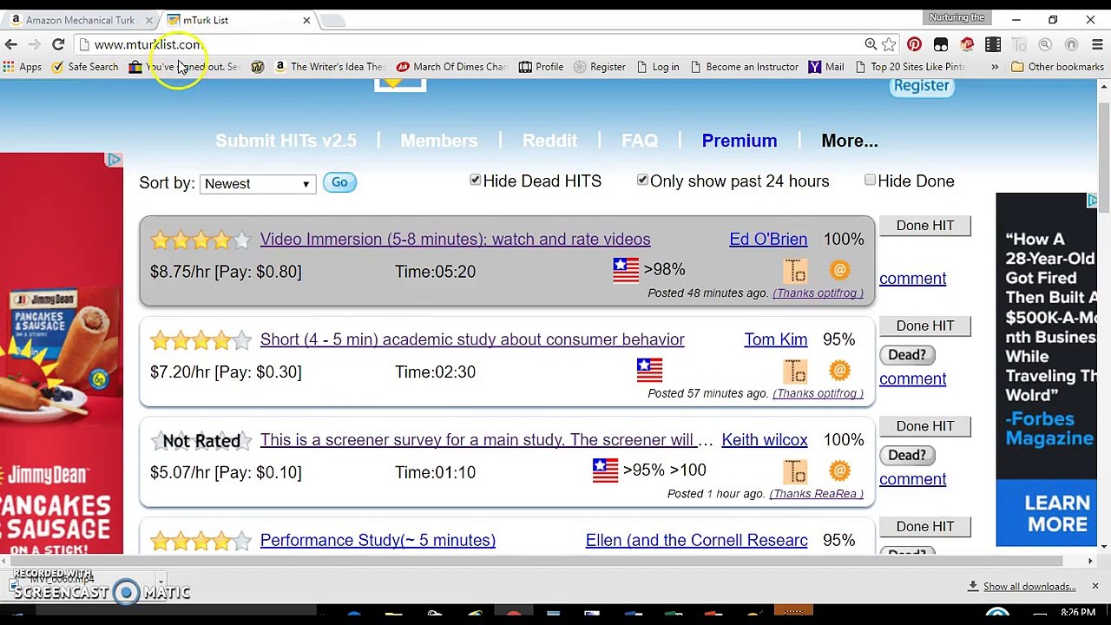The width and height of the screenshot is (1111, 625).
Task: Click Show all downloads link
Action: 1029,587
